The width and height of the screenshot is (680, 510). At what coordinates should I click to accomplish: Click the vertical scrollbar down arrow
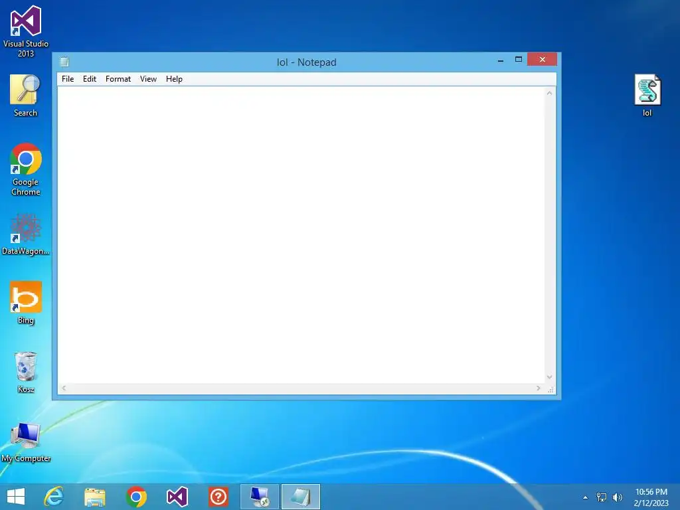(549, 377)
